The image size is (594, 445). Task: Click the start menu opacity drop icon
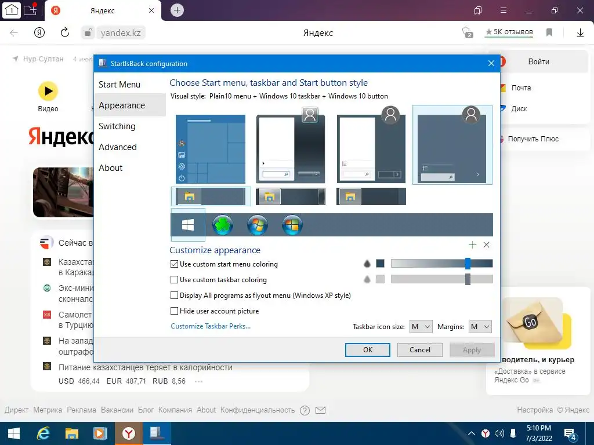[x=367, y=264]
